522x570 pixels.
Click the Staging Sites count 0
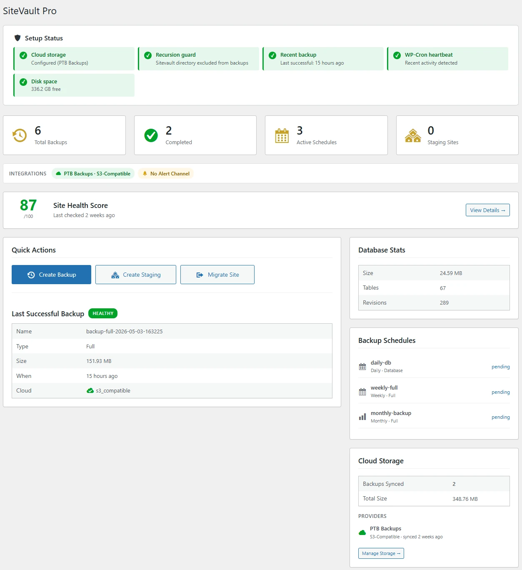(431, 131)
